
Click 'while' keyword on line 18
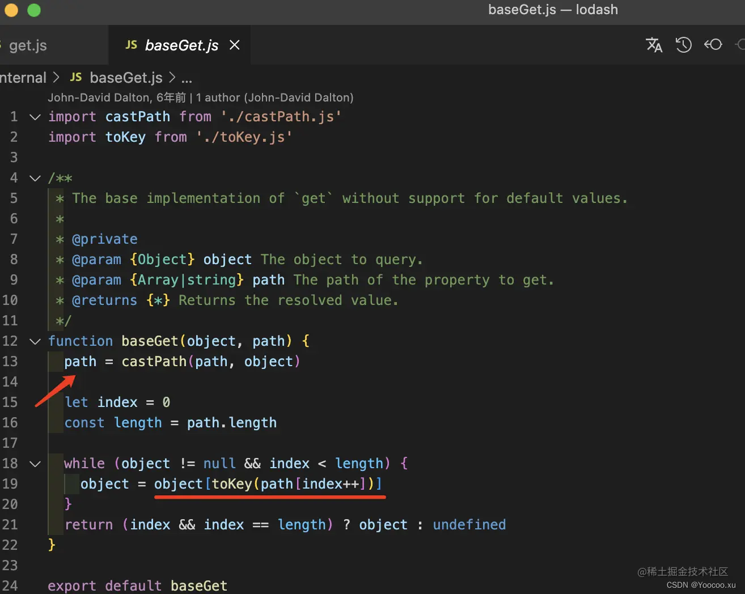pyautogui.click(x=84, y=464)
